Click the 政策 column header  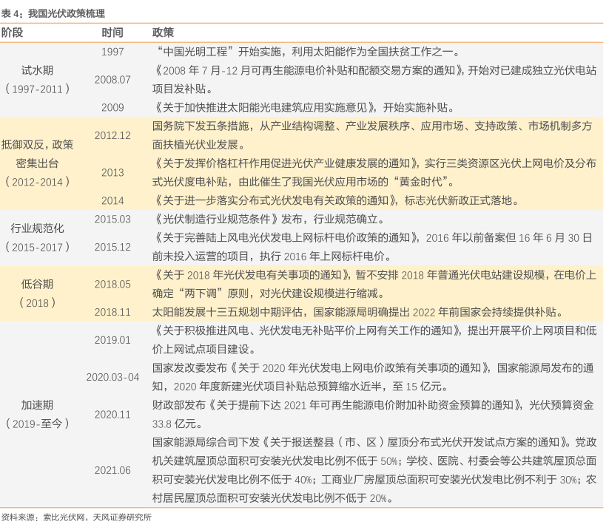[x=163, y=33]
